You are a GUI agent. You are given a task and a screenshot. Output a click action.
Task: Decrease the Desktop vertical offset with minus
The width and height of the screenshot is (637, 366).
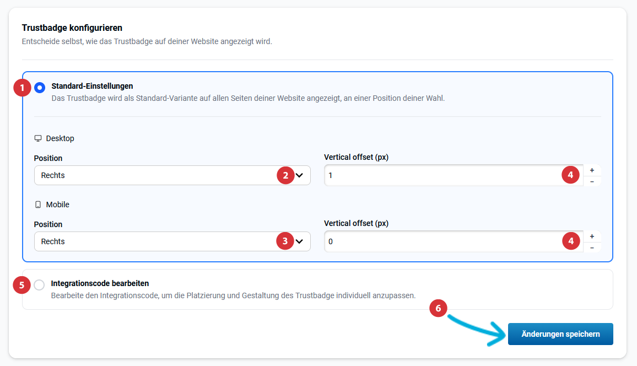pos(592,181)
